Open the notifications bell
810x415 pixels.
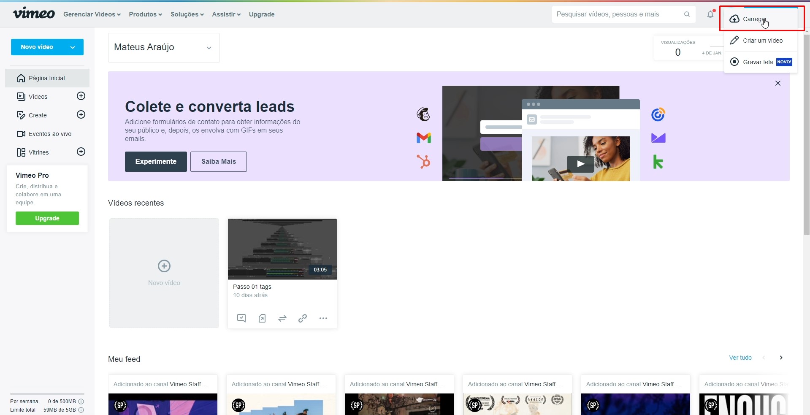[710, 14]
